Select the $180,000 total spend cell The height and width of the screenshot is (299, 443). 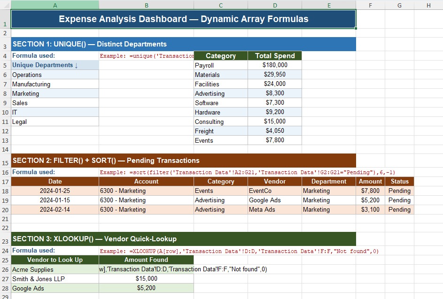275,65
